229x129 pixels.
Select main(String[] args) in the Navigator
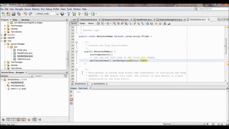tap(18, 89)
